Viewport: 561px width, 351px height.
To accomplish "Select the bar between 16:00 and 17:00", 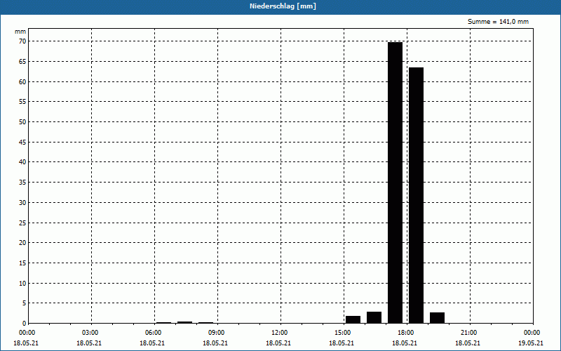I will click(374, 317).
